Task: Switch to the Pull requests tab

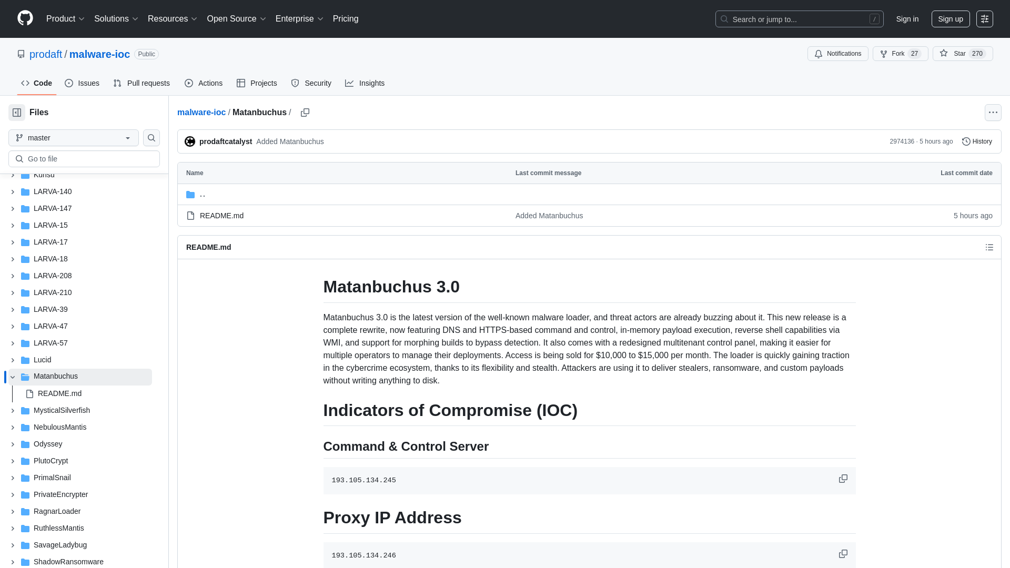Action: [142, 83]
